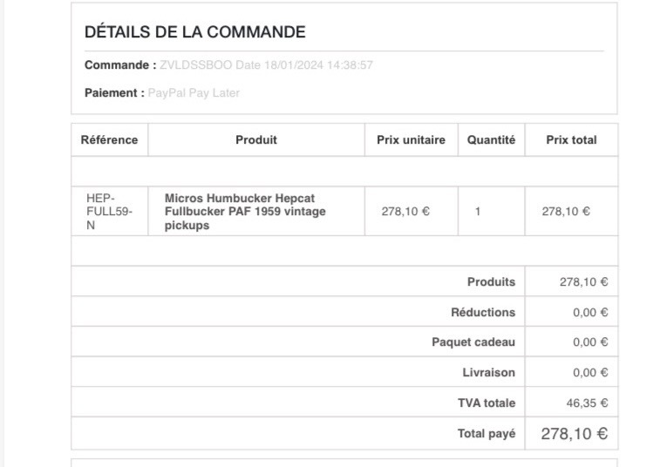Click the 'Prix unitaire' column header
Image resolution: width=653 pixels, height=467 pixels.
(411, 140)
